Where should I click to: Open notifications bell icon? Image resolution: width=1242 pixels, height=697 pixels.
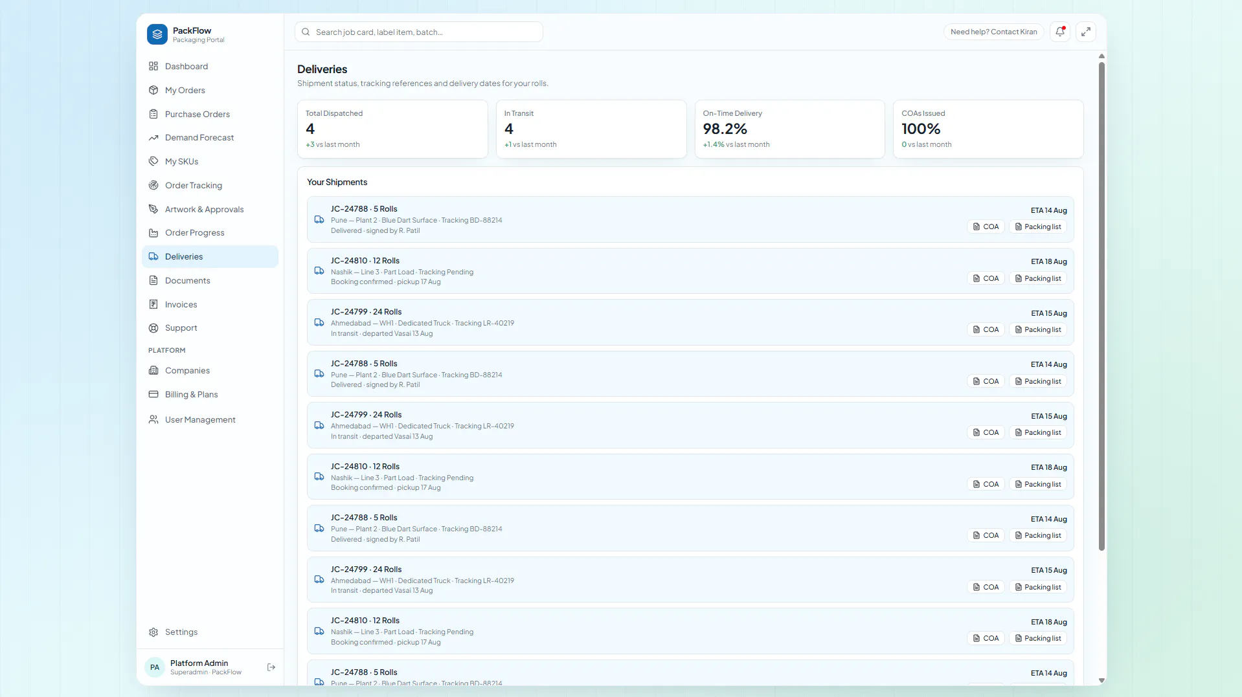[1060, 32]
